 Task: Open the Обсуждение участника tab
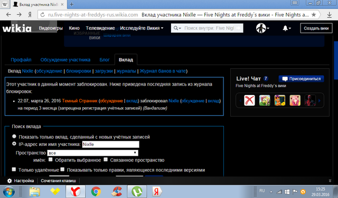click(65, 60)
